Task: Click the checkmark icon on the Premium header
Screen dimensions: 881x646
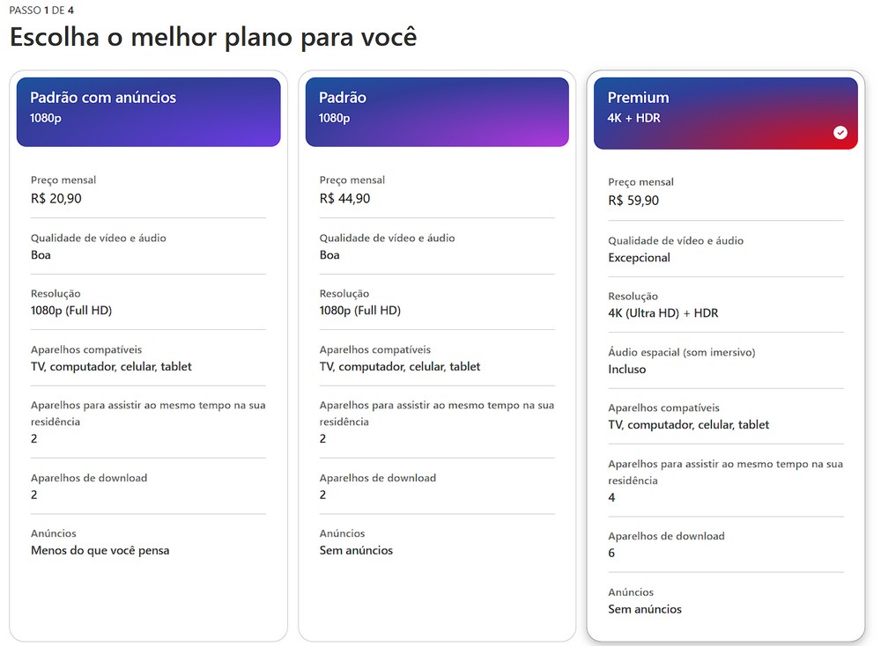Action: point(840,132)
